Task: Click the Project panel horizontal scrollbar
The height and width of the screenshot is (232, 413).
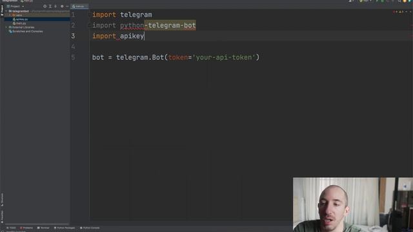Action: (37, 224)
